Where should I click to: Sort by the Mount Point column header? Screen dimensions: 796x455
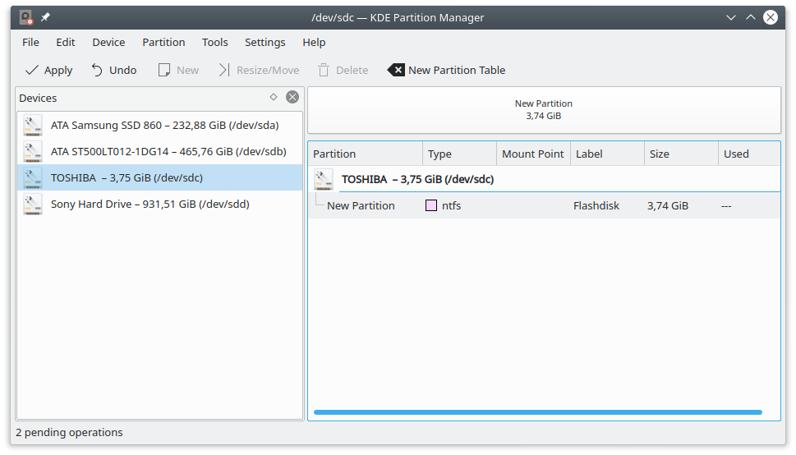pos(532,154)
